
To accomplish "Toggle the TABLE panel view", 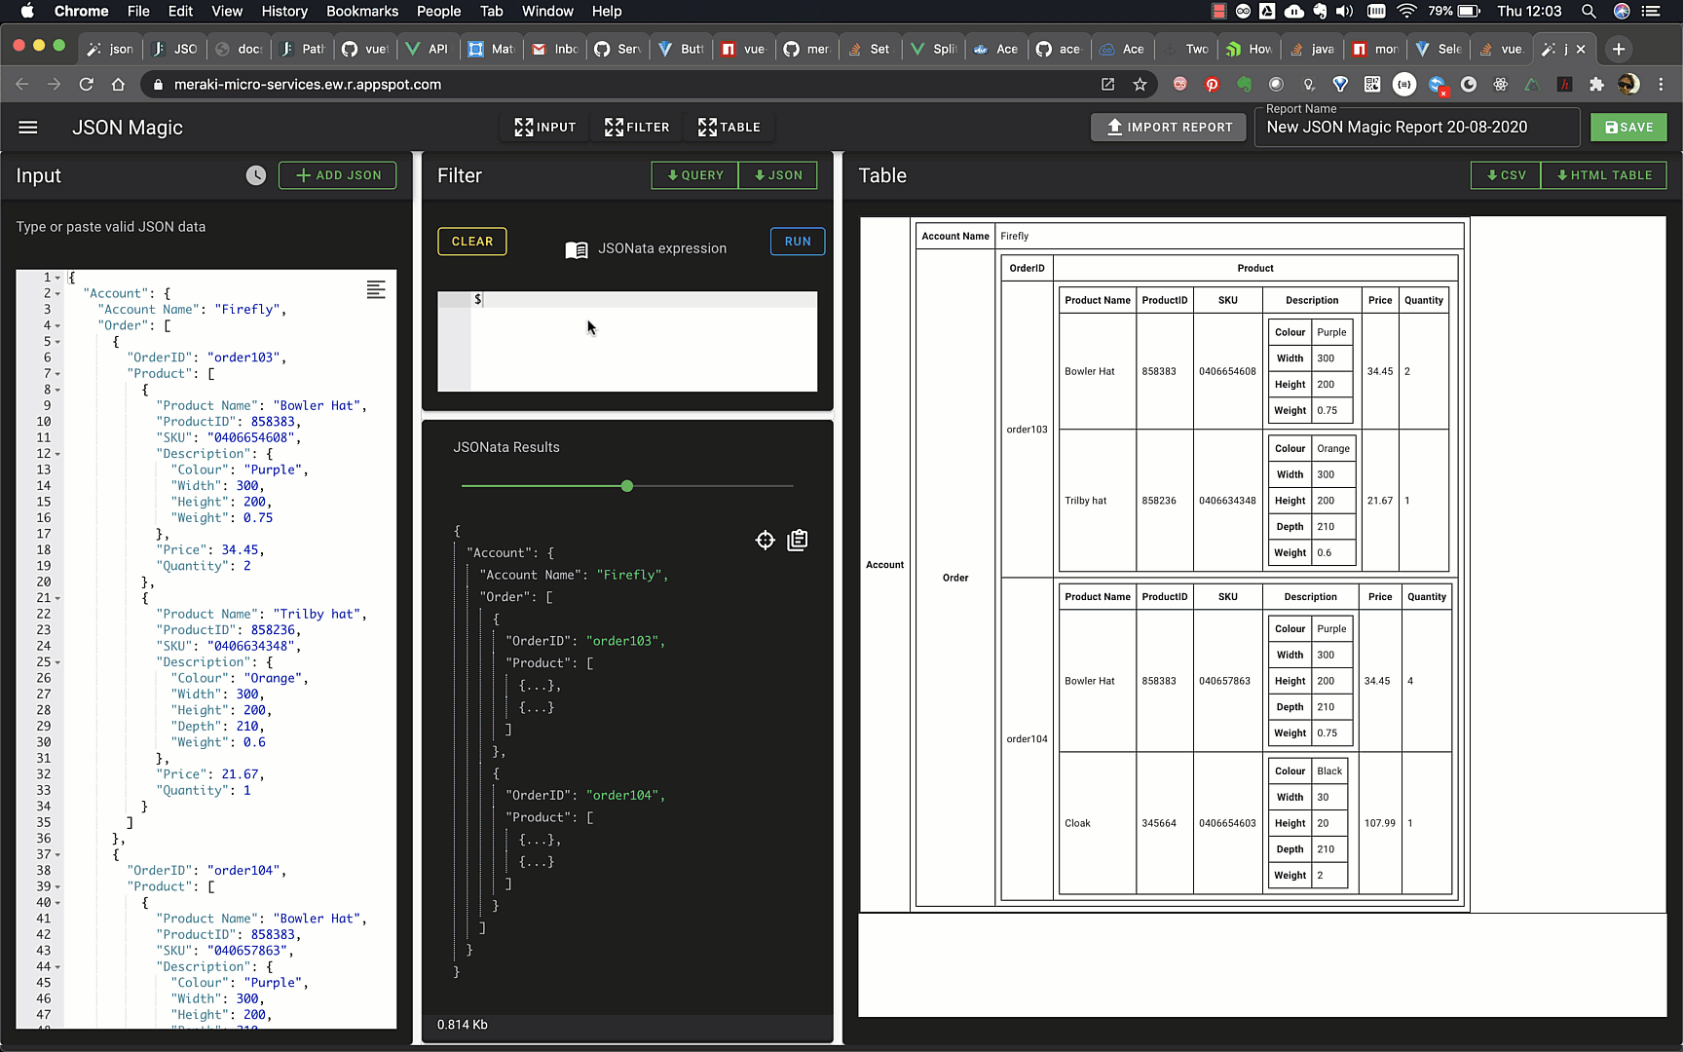I will point(729,128).
